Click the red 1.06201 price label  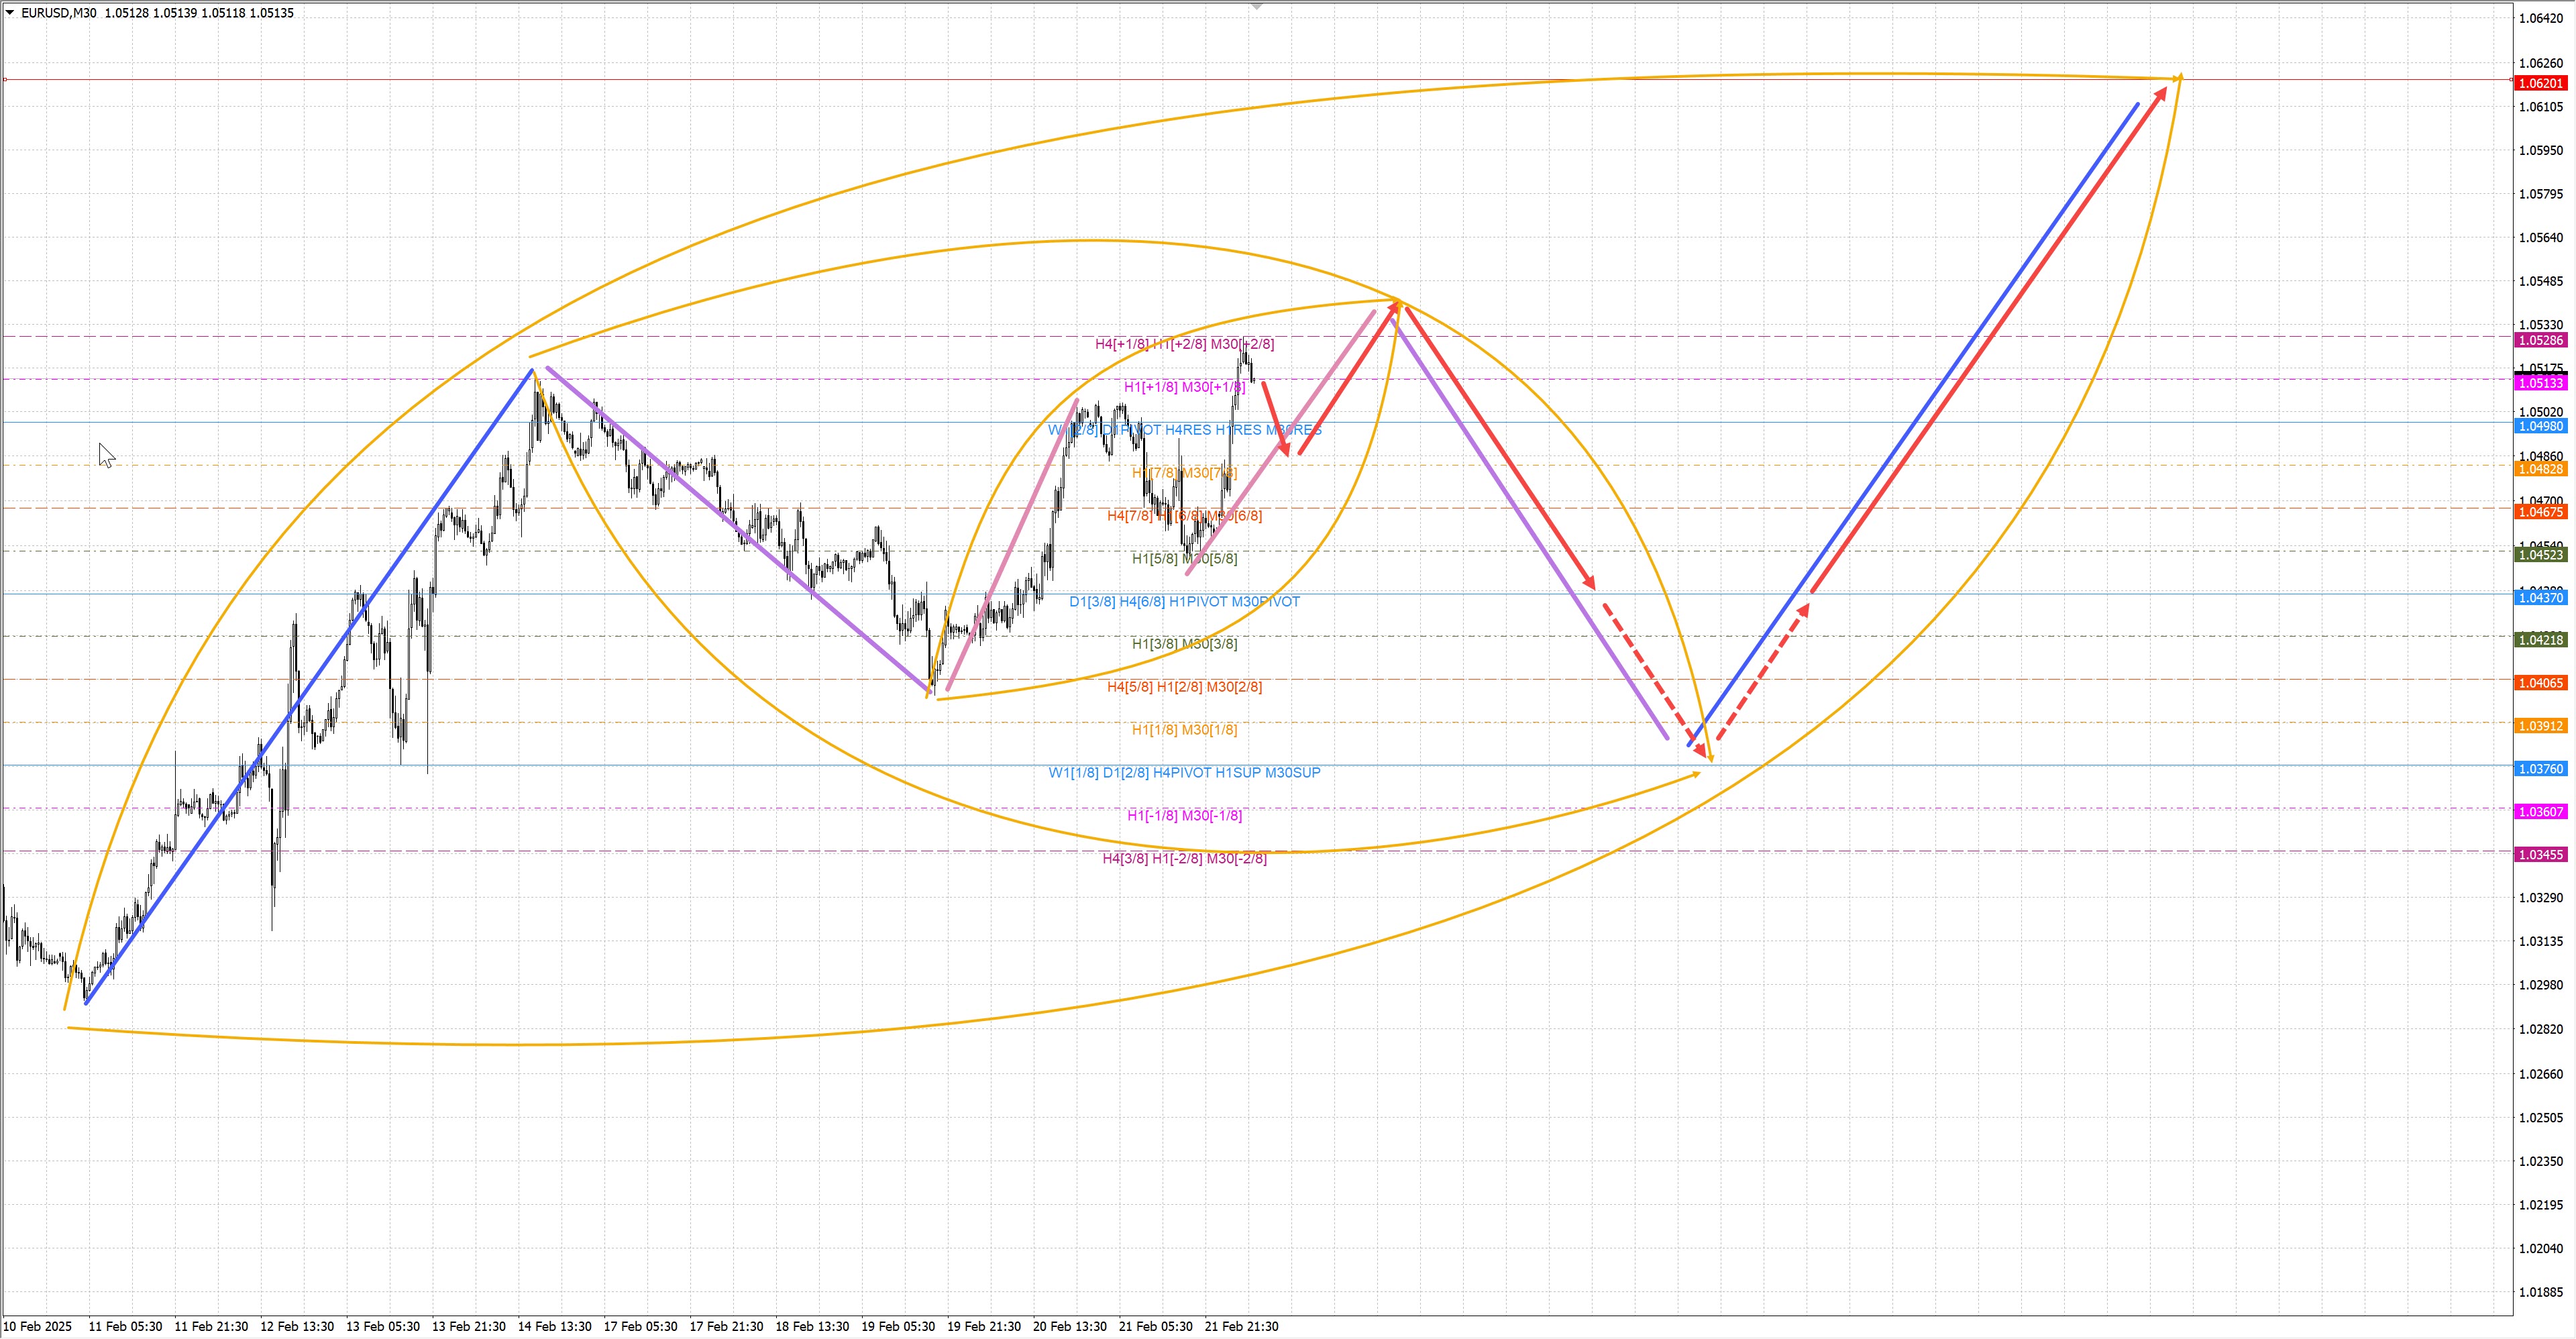[x=2540, y=84]
